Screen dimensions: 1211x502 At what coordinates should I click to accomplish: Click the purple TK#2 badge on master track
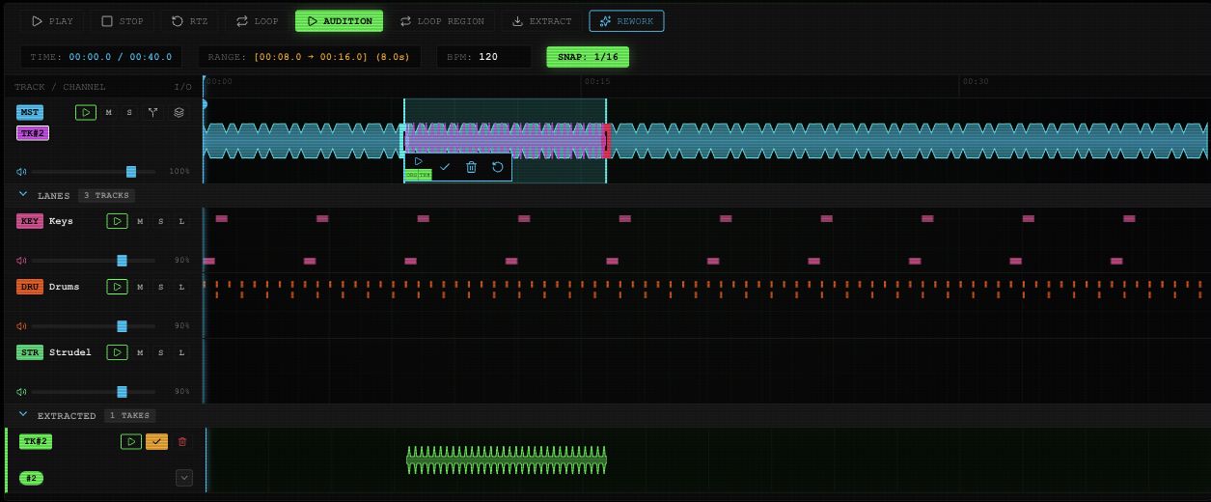coord(33,133)
